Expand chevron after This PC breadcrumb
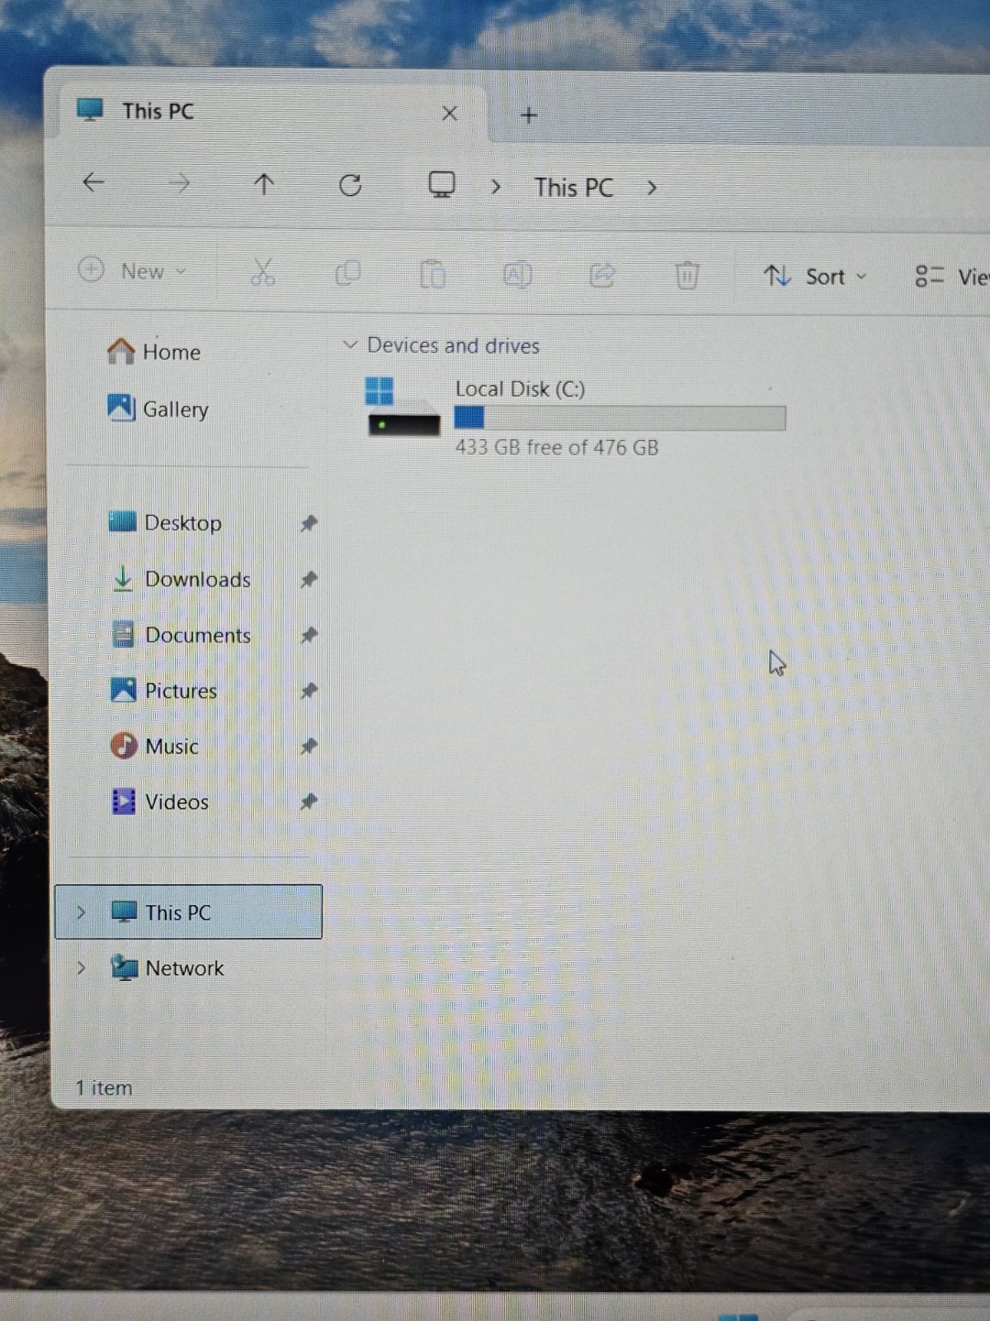990x1321 pixels. tap(652, 188)
